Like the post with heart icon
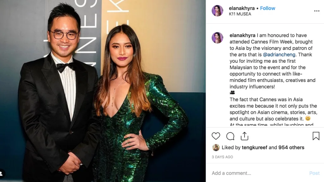Image resolution: width=324 pixels, height=182 pixels. point(216,136)
